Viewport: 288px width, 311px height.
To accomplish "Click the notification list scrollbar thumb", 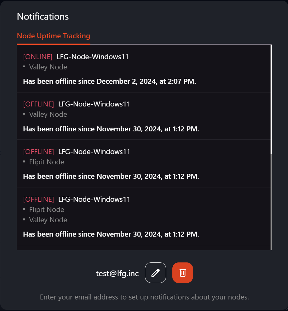I will [271, 99].
